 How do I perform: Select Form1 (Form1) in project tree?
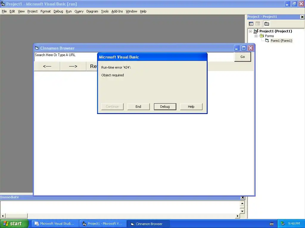pyautogui.click(x=281, y=41)
